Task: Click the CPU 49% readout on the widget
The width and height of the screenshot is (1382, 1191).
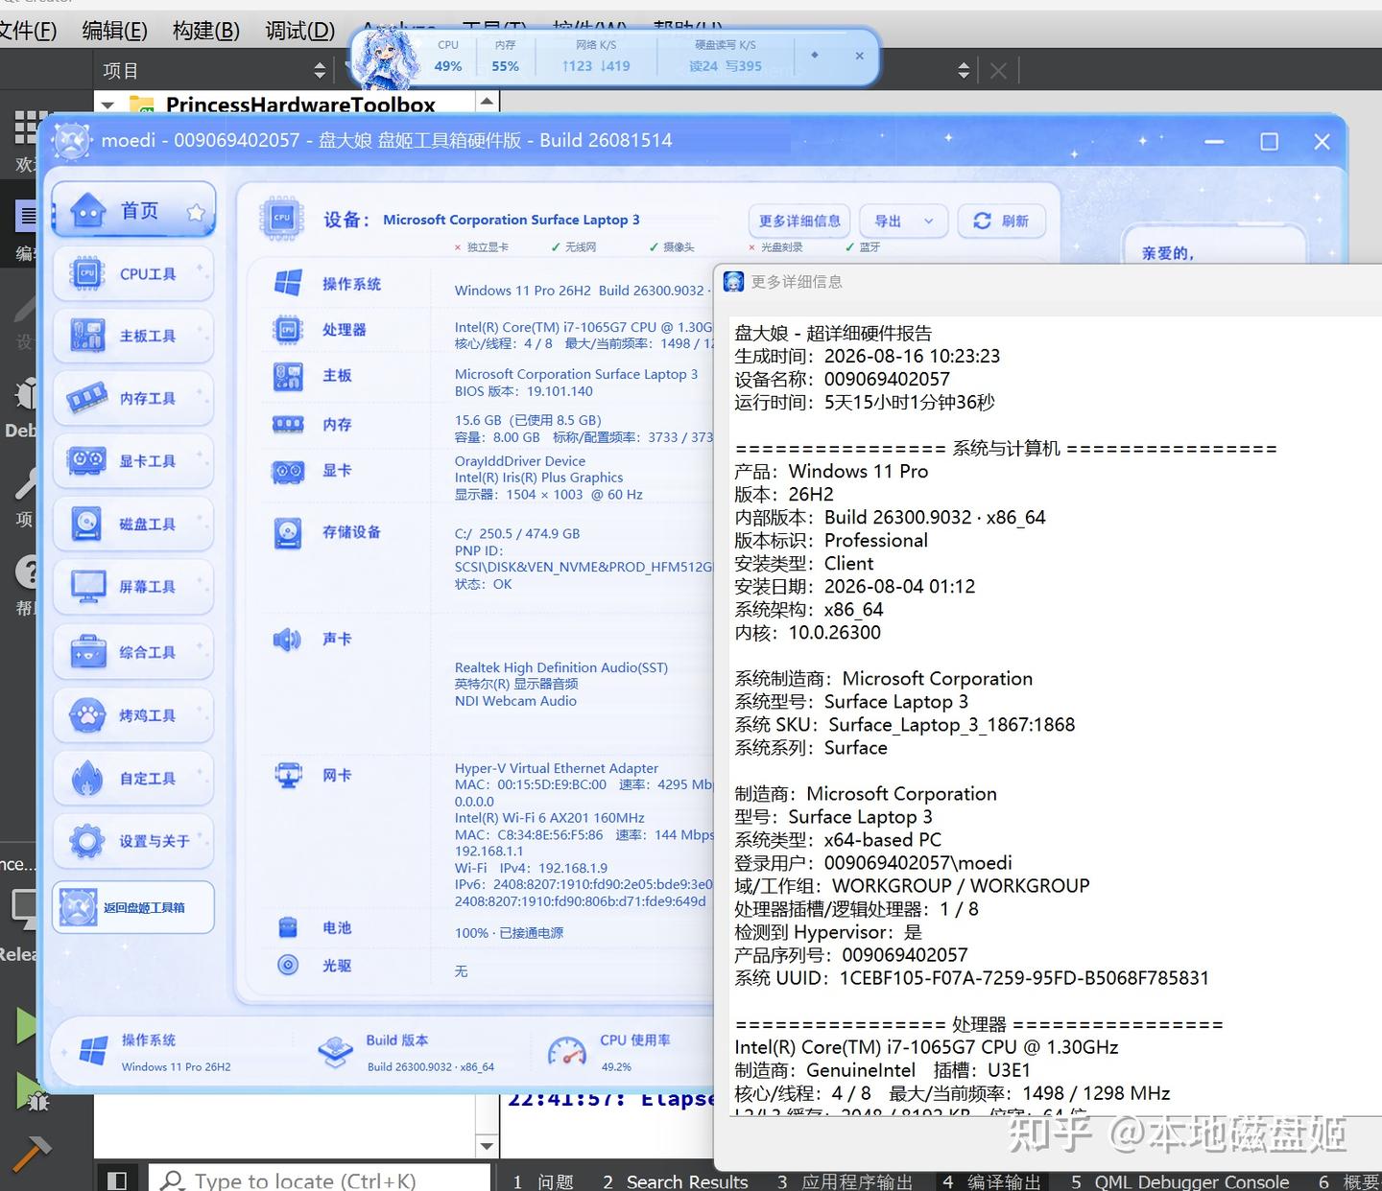Action: (x=448, y=57)
